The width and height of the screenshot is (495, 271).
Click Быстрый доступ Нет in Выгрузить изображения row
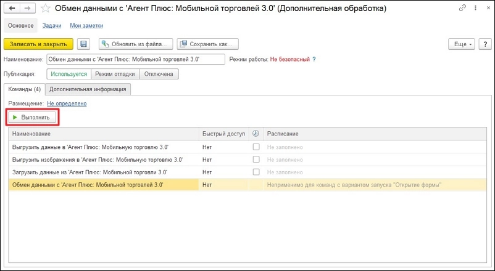point(207,160)
